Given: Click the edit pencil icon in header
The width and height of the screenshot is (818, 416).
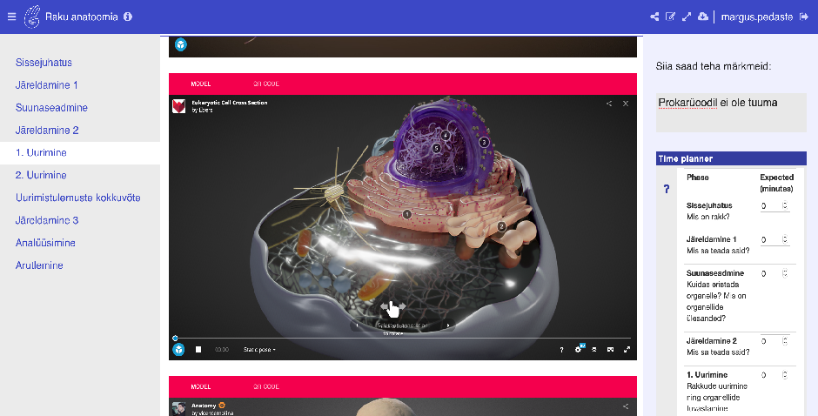Looking at the screenshot, I should coord(670,17).
